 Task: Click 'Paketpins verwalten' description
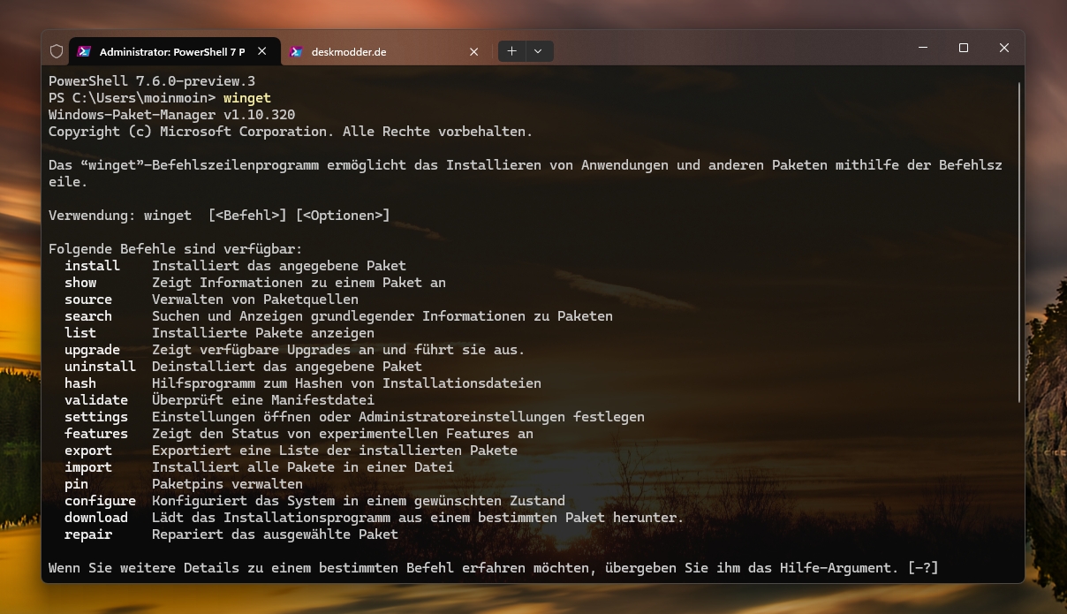pyautogui.click(x=227, y=484)
